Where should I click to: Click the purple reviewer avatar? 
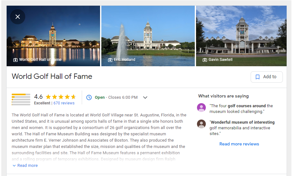(x=201, y=107)
